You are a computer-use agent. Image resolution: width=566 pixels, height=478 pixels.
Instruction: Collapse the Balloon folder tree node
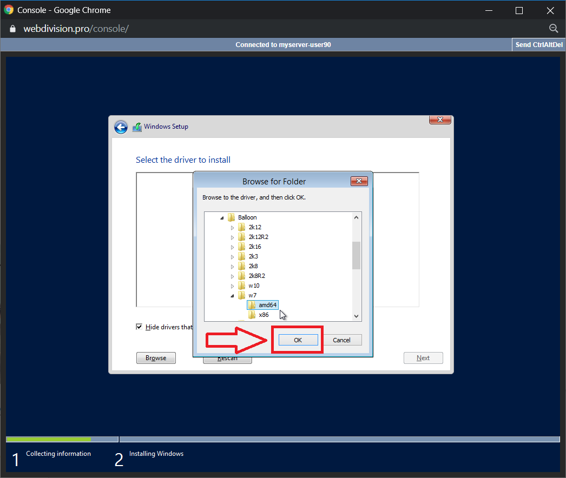222,217
